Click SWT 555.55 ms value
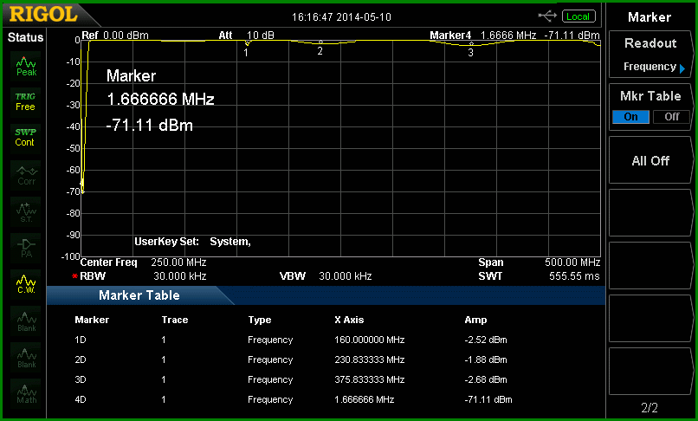 (x=574, y=276)
